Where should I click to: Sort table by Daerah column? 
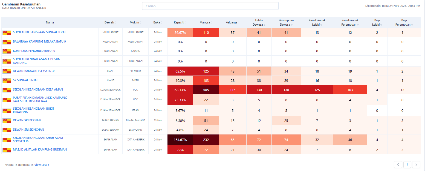tap(110, 22)
